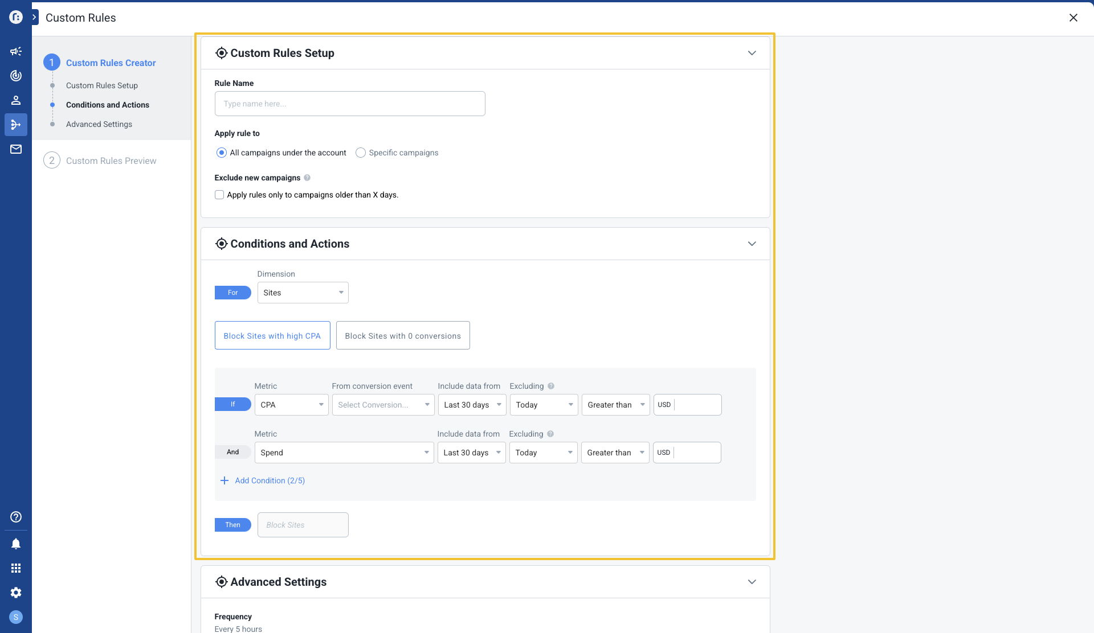Viewport: 1094px width, 633px height.
Task: Select the custom rules branching icon
Action: point(16,125)
